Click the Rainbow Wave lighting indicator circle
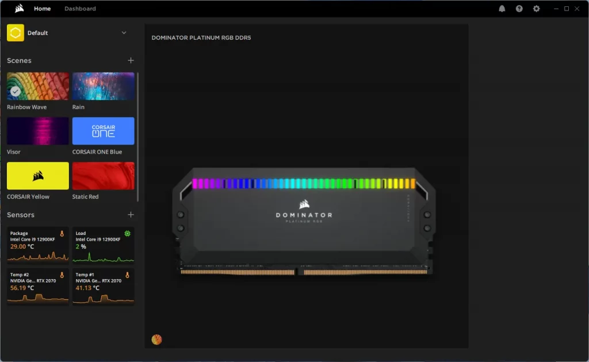Viewport: 589px width, 362px height. click(156, 340)
